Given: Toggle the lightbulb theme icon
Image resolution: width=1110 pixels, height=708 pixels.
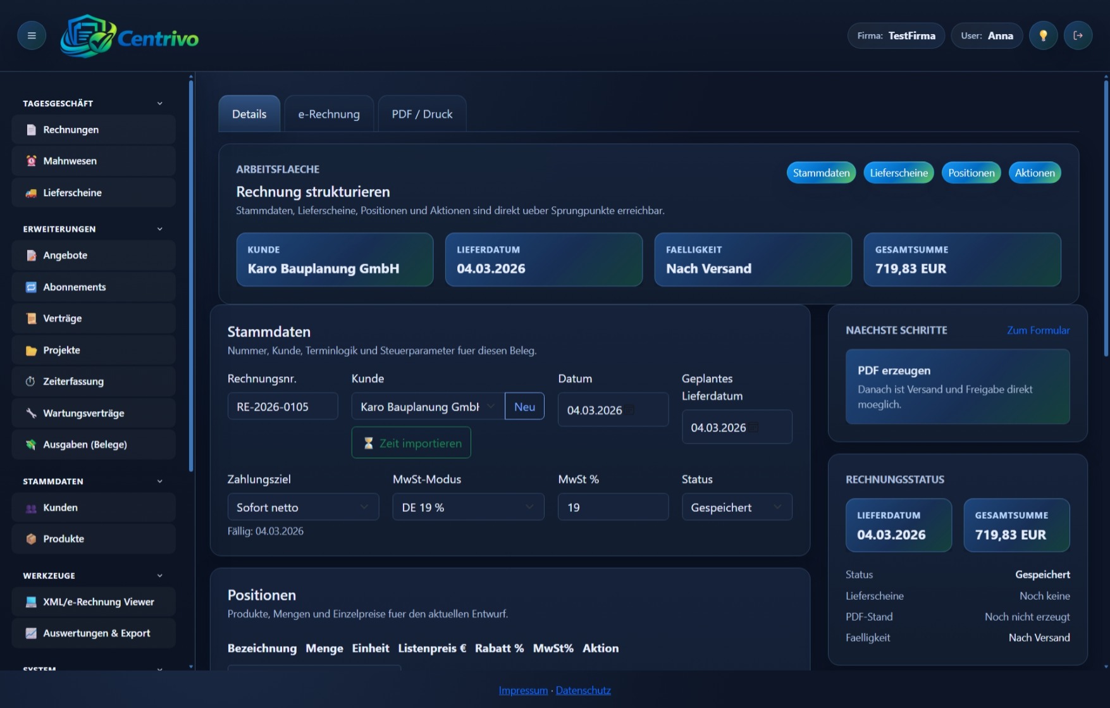Looking at the screenshot, I should coord(1043,35).
